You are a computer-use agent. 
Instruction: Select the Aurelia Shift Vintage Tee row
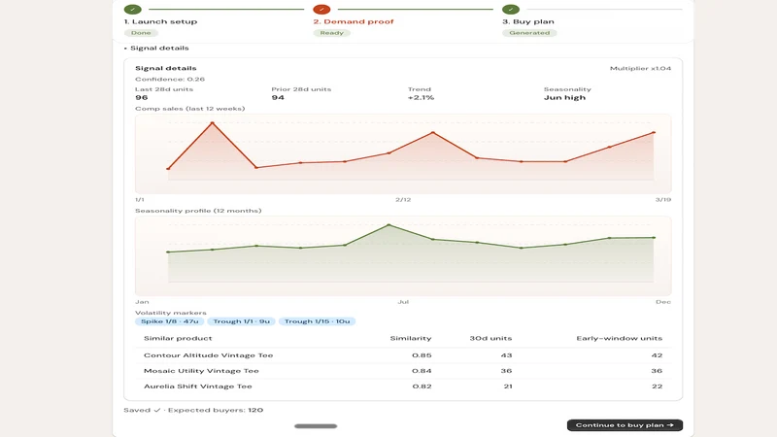coord(403,386)
